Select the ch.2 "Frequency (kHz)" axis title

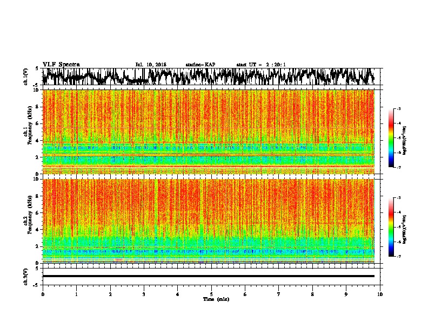pyautogui.click(x=30, y=215)
